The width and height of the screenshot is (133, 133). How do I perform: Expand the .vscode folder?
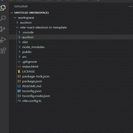[x=19, y=32]
